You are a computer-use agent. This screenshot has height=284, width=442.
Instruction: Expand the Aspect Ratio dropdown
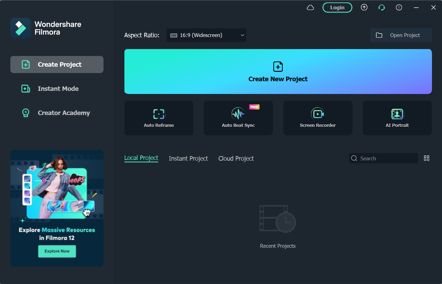point(206,35)
